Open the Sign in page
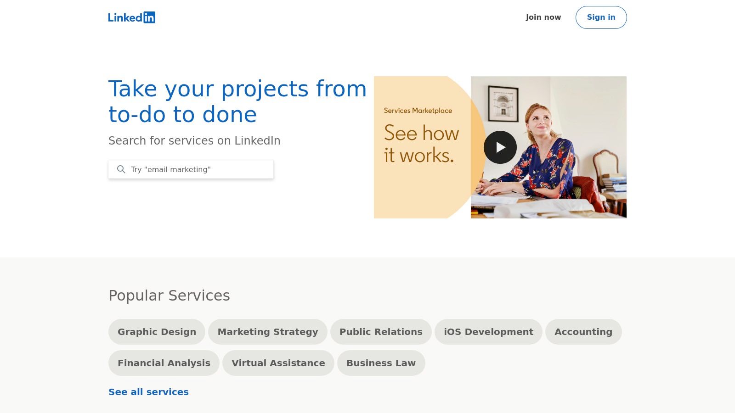This screenshot has height=413, width=735. (x=601, y=17)
